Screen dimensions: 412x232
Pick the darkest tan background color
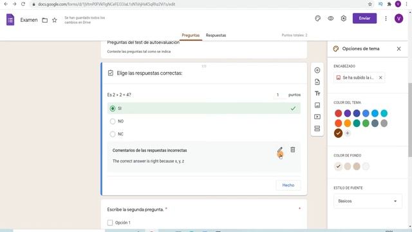click(x=357, y=166)
